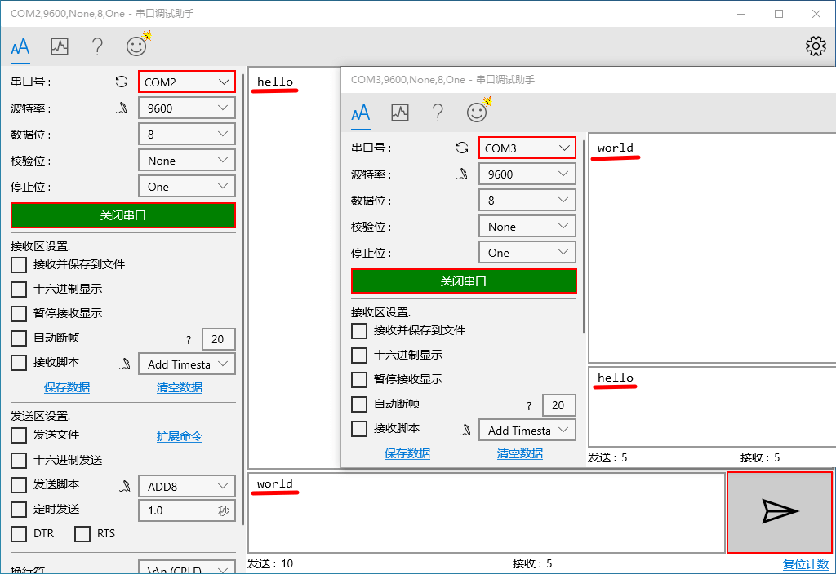Open the settings gear icon

[x=815, y=46]
